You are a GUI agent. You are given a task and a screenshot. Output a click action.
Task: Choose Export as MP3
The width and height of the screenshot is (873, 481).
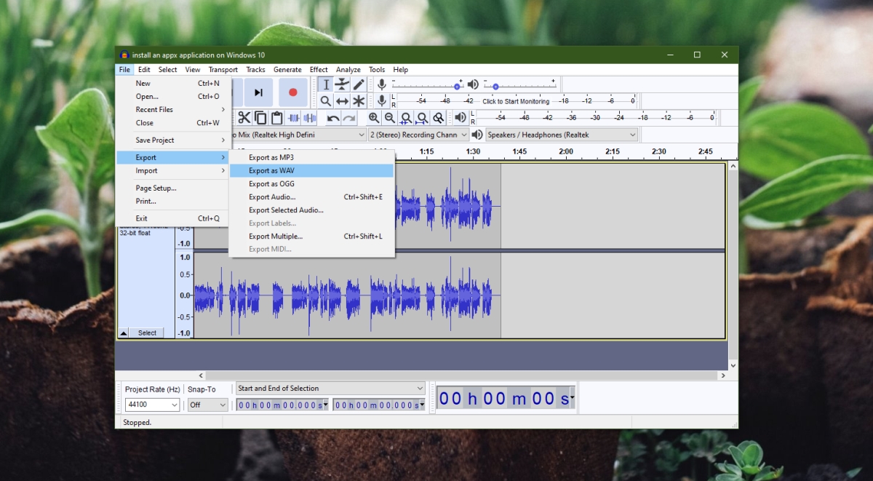pos(311,157)
